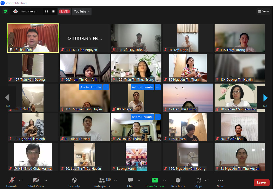The width and height of the screenshot is (273, 189).
Task: Open the Reactions menu
Action: tap(178, 182)
